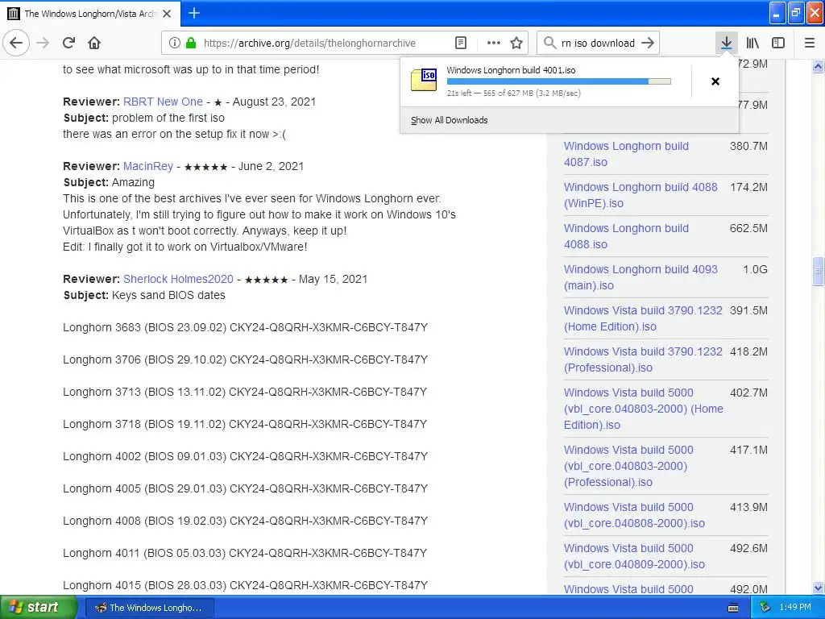
Task: Open the browser home page
Action: 94,43
